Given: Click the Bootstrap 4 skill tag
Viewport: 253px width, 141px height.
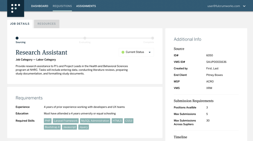Looking at the screenshot, I should coord(52,127).
